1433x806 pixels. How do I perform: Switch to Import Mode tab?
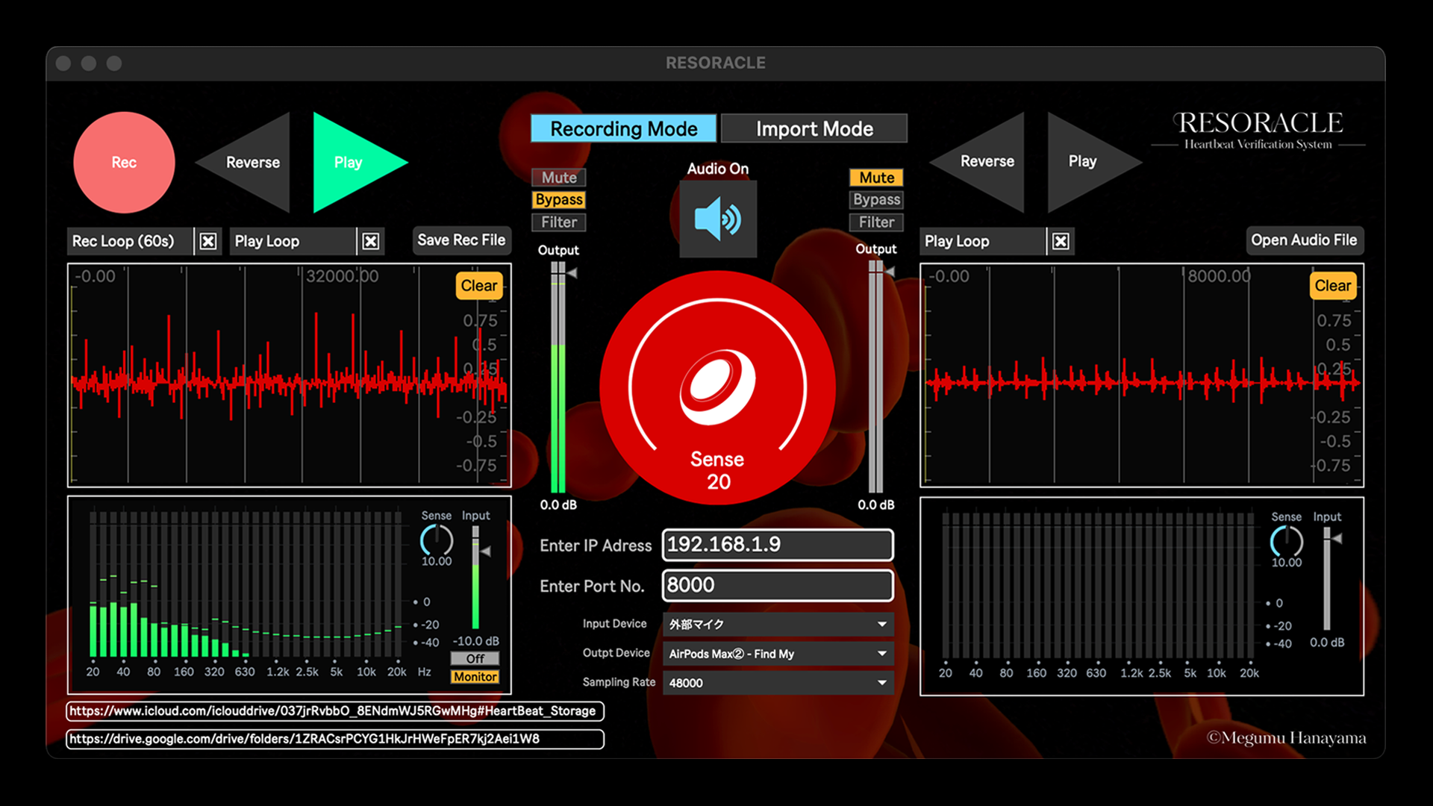point(814,128)
